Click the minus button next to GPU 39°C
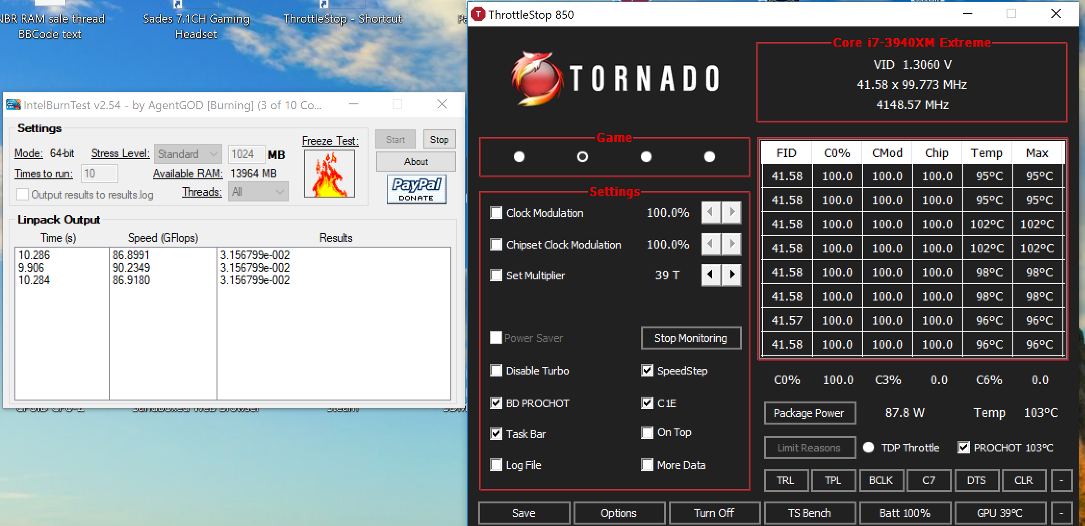This screenshot has height=526, width=1085. [1061, 513]
